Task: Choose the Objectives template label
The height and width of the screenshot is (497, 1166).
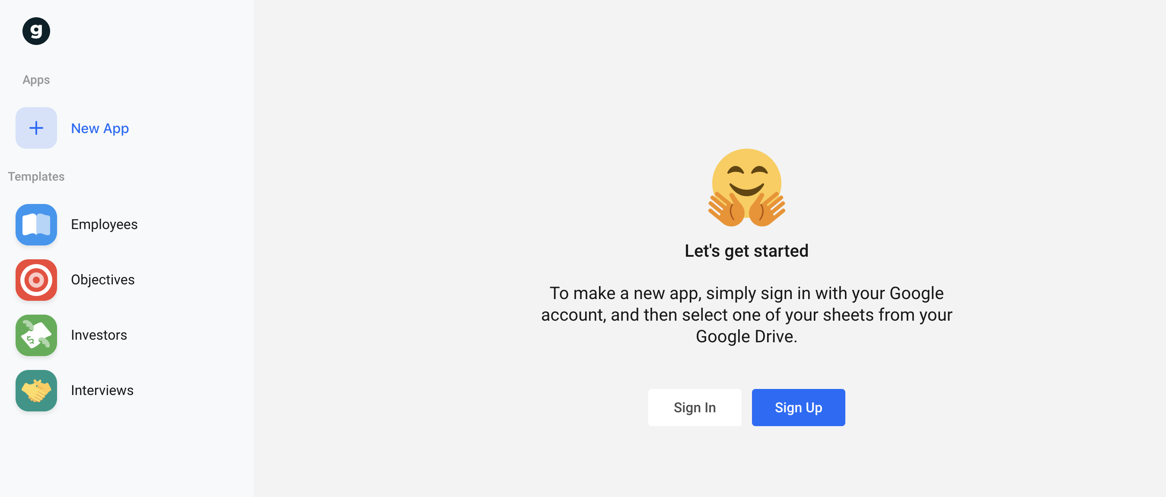Action: pos(103,280)
